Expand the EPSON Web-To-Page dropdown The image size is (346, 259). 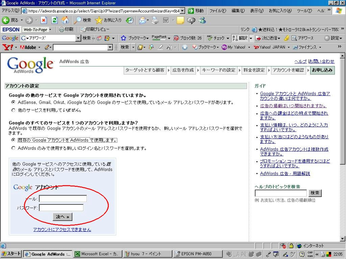[50, 29]
